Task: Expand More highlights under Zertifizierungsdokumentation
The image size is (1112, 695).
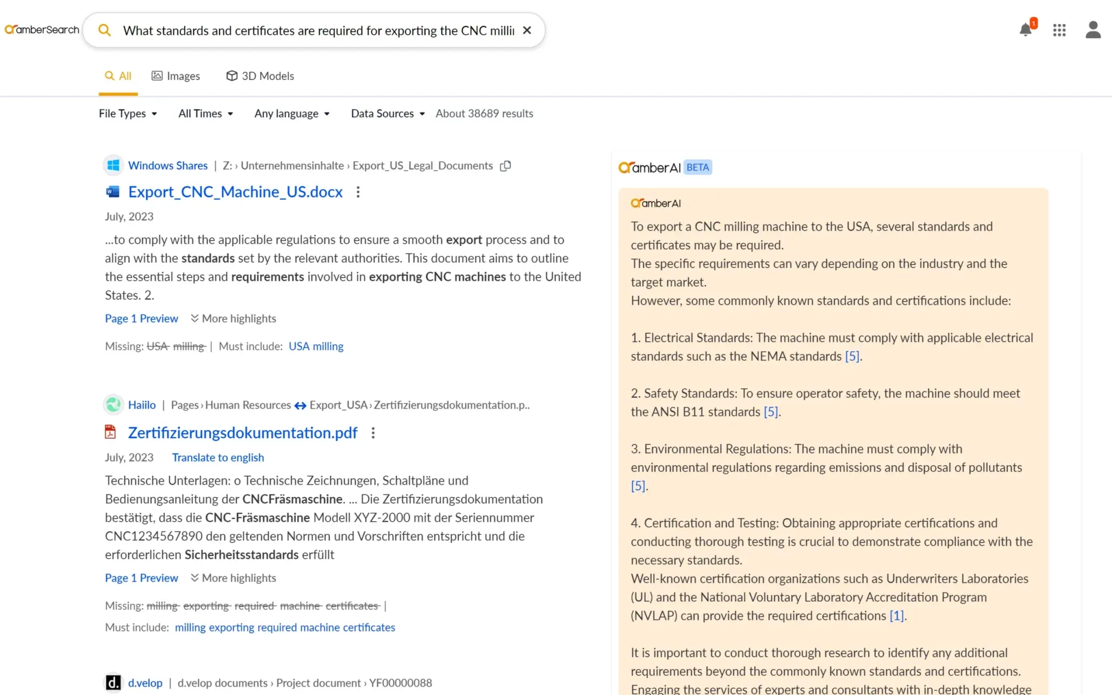Action: [x=233, y=578]
